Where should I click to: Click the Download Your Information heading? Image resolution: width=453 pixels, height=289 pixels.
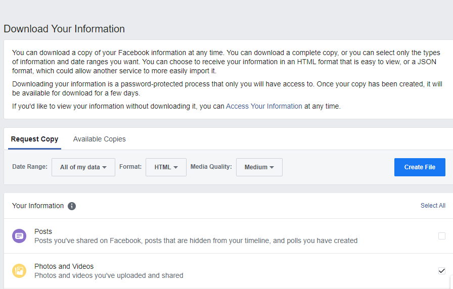[64, 29]
